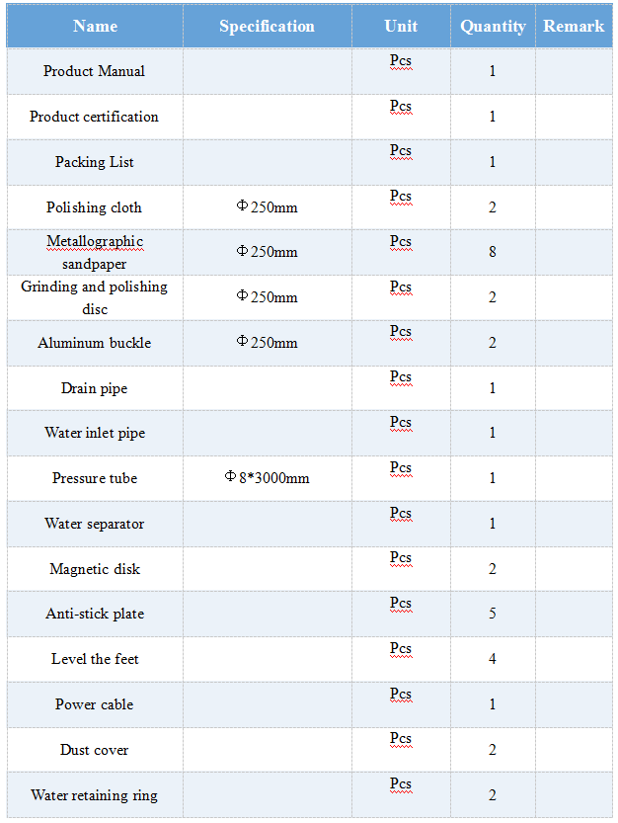Click the Anti-stick plate quantity 5

pyautogui.click(x=493, y=614)
